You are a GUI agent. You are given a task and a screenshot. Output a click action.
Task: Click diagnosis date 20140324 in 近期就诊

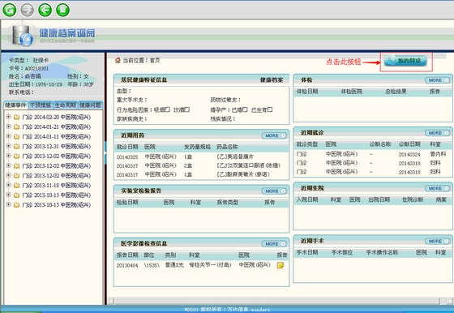click(x=409, y=154)
